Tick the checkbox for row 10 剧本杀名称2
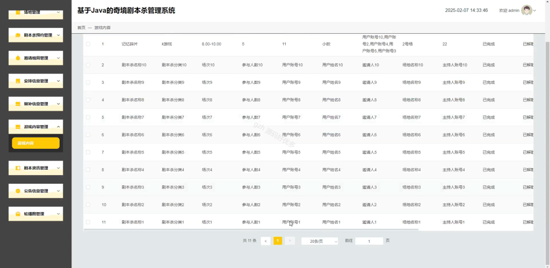 tap(88, 205)
